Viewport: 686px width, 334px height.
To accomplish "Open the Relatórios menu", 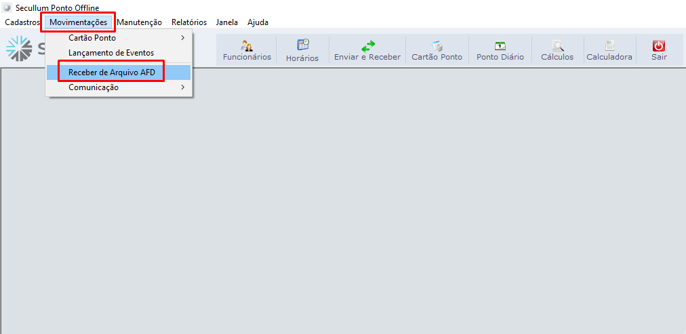I will 189,22.
